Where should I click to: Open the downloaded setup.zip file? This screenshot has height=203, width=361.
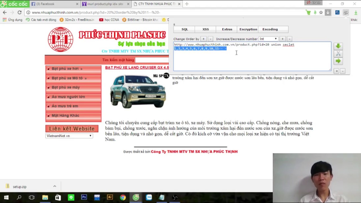click(x=19, y=187)
